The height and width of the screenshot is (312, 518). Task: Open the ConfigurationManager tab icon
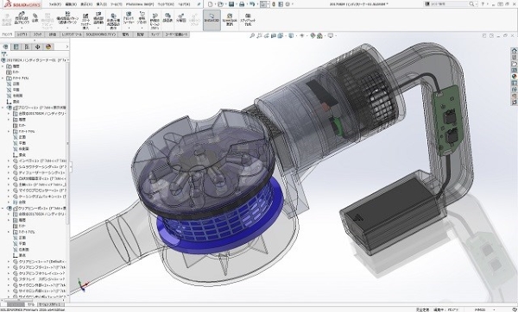[27, 47]
